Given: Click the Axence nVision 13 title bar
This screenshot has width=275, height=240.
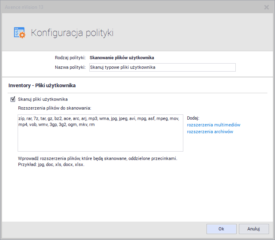Looking at the screenshot, I should click(120, 7).
